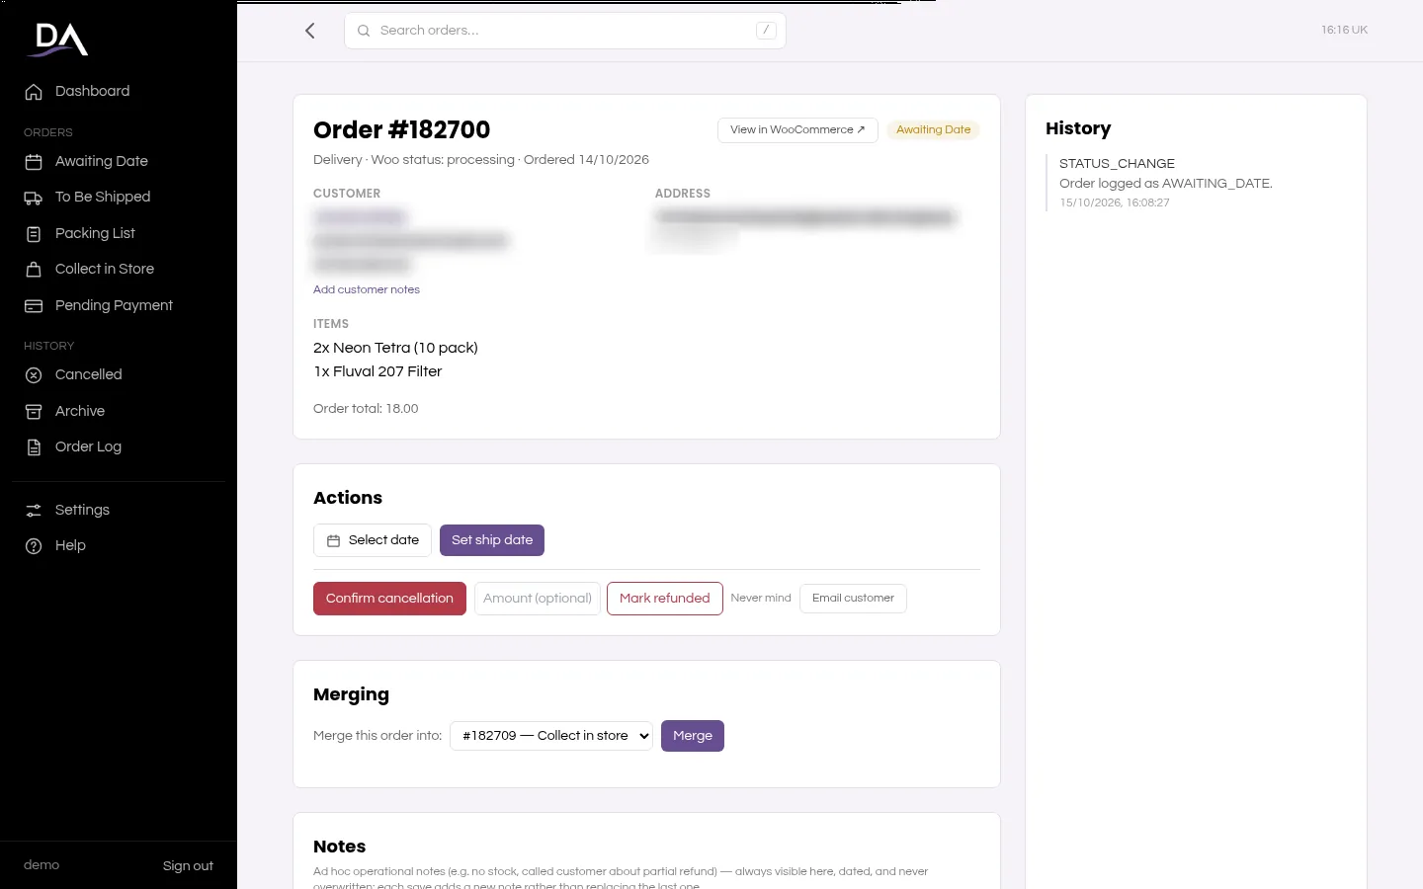
Task: Click the Mark refunded button
Action: pos(665,599)
